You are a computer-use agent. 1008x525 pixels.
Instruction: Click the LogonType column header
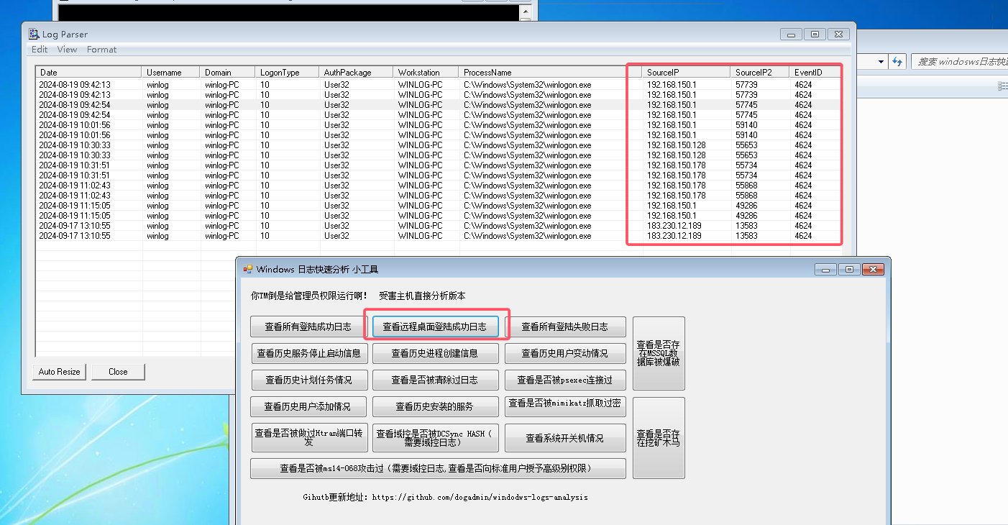coord(288,72)
